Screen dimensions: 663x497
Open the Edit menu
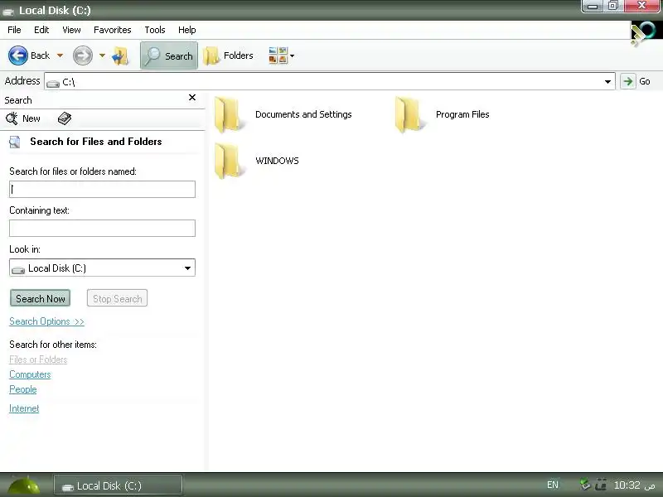point(41,30)
